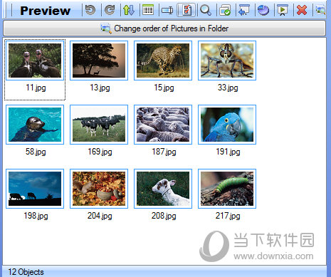Select the cows thumbnail 169.jpg
The height and width of the screenshot is (277, 331).
click(99, 125)
